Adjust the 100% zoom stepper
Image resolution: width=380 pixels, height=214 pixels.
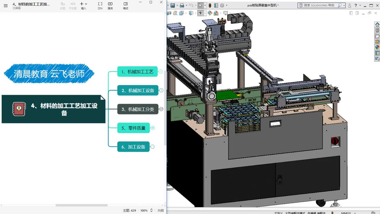151,210
